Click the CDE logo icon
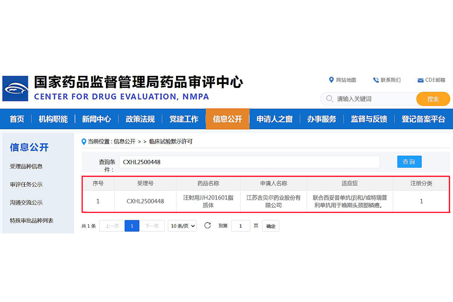 click(15, 88)
